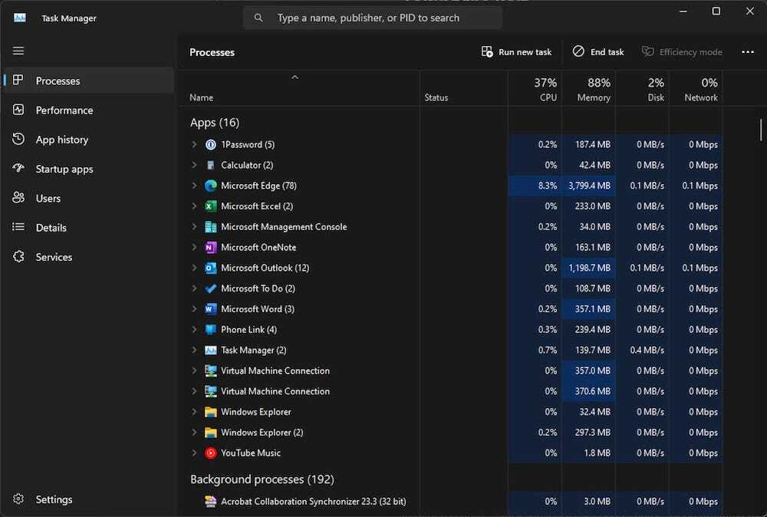The image size is (767, 517).
Task: Click the YouTube Music app icon
Action: coord(211,453)
